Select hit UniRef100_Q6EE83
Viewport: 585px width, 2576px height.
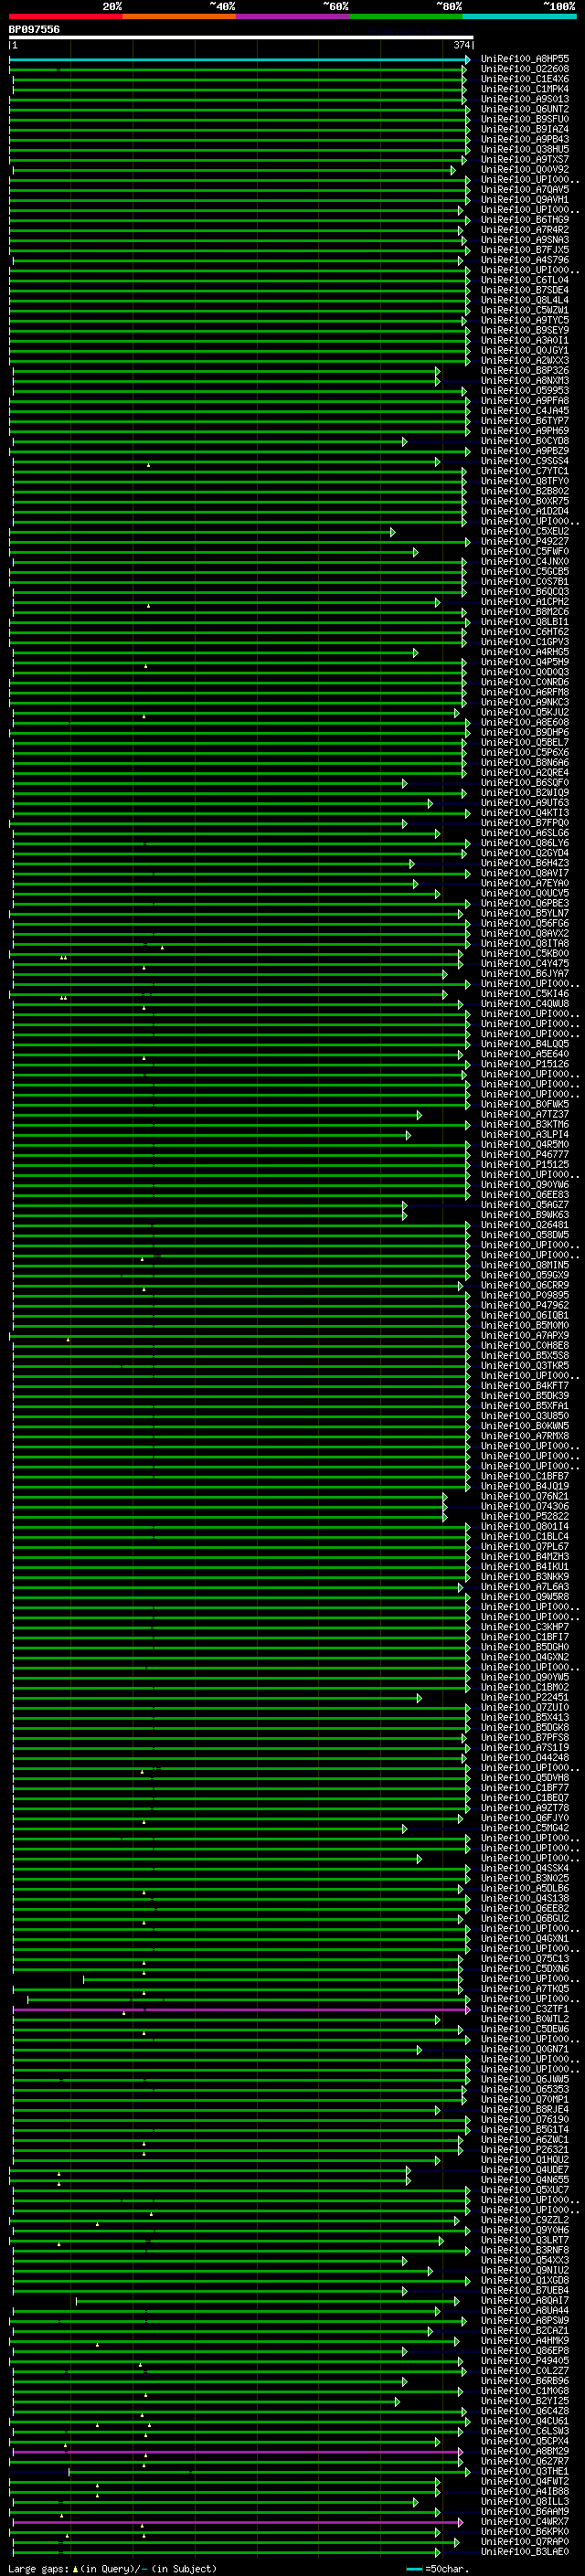525,1194
